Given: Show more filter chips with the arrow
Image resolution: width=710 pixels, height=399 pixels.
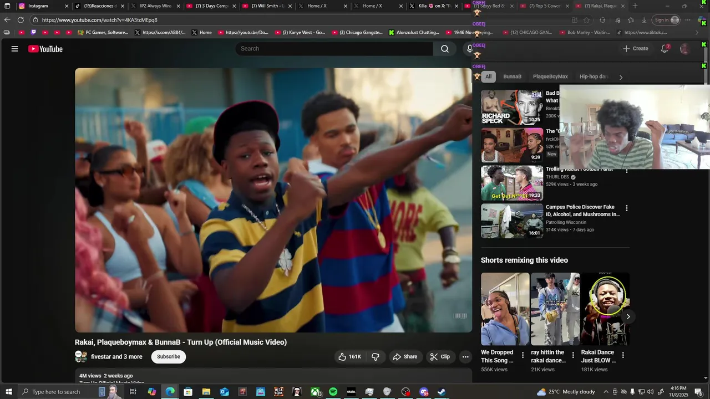Looking at the screenshot, I should [x=621, y=77].
